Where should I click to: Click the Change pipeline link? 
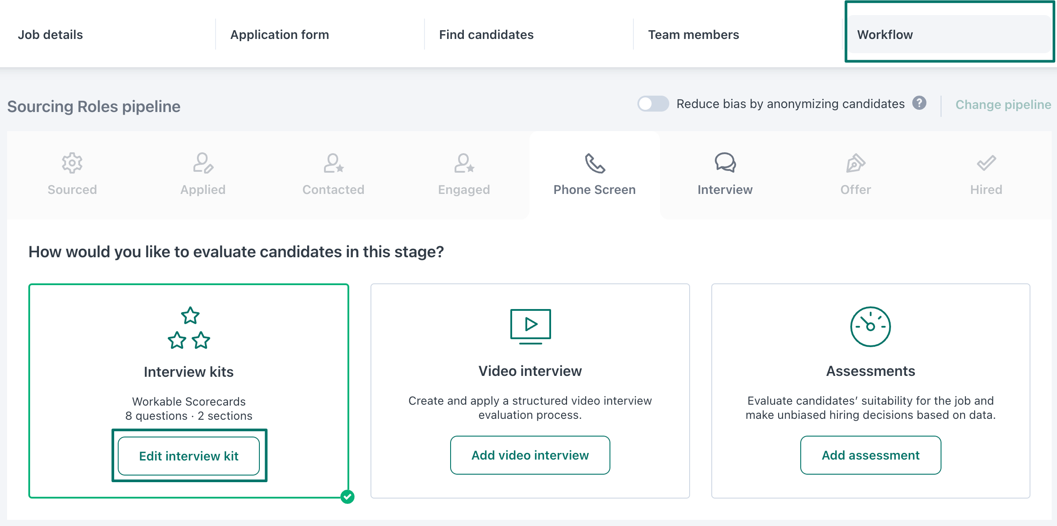click(1003, 104)
